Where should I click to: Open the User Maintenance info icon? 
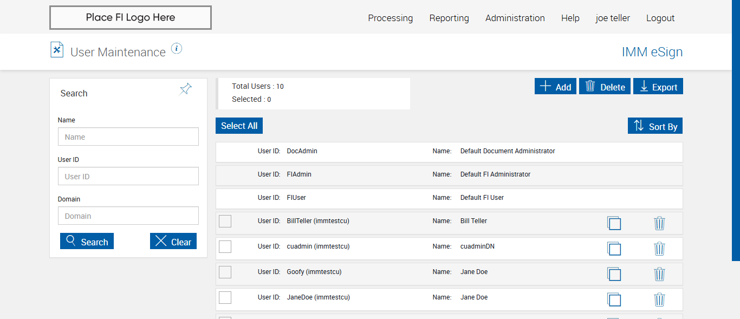(x=177, y=49)
